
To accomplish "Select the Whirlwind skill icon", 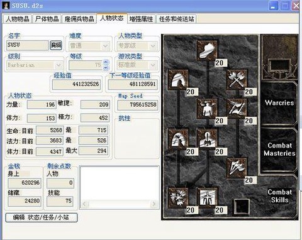I will coord(178,198).
